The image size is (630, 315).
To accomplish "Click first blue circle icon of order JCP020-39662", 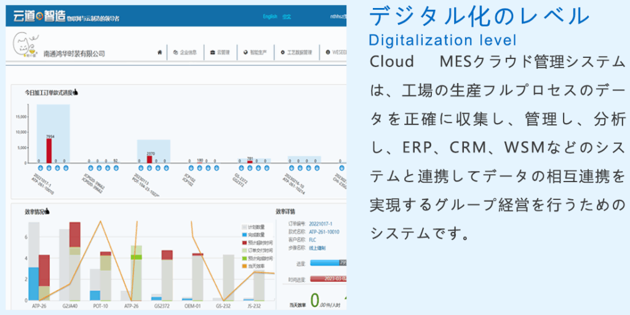I will 91,167.
